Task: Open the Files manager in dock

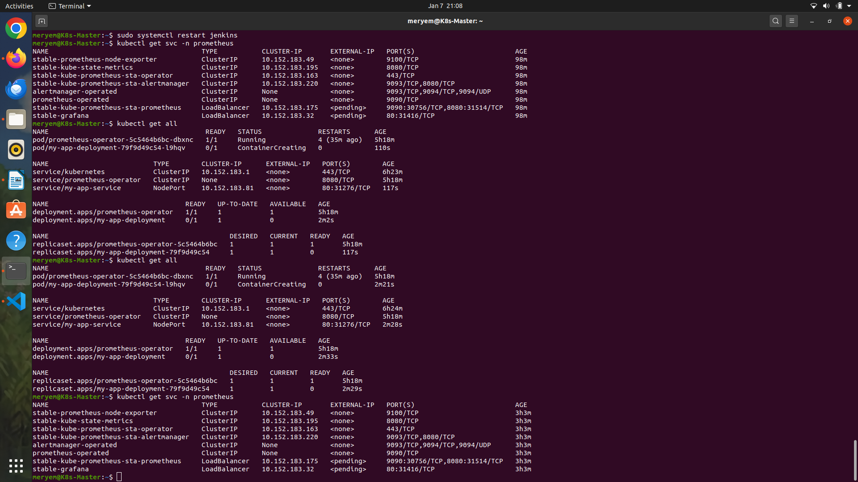Action: pyautogui.click(x=16, y=119)
